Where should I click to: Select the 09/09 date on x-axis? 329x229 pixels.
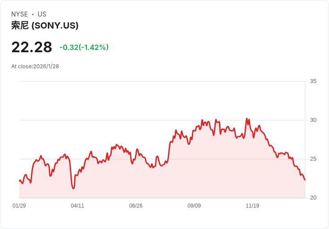click(x=194, y=206)
